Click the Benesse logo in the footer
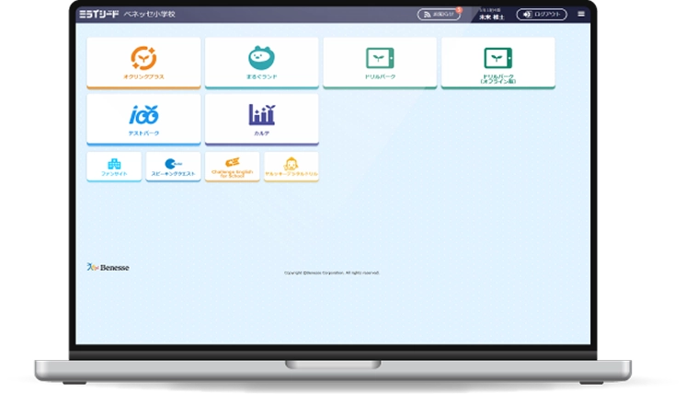The image size is (686, 394). pos(108,267)
